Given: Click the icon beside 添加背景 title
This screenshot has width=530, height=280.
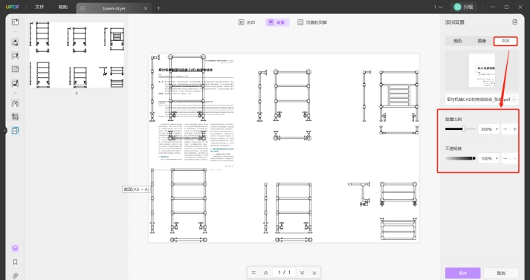Looking at the screenshot, I should [x=514, y=22].
